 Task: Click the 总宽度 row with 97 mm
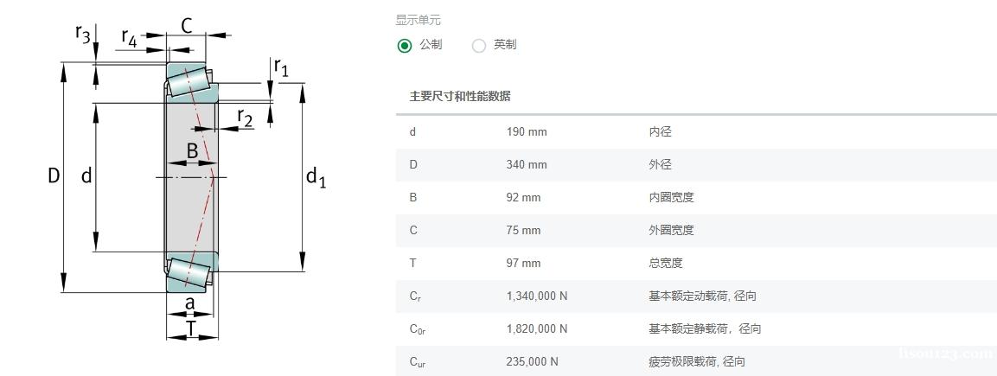tap(696, 264)
